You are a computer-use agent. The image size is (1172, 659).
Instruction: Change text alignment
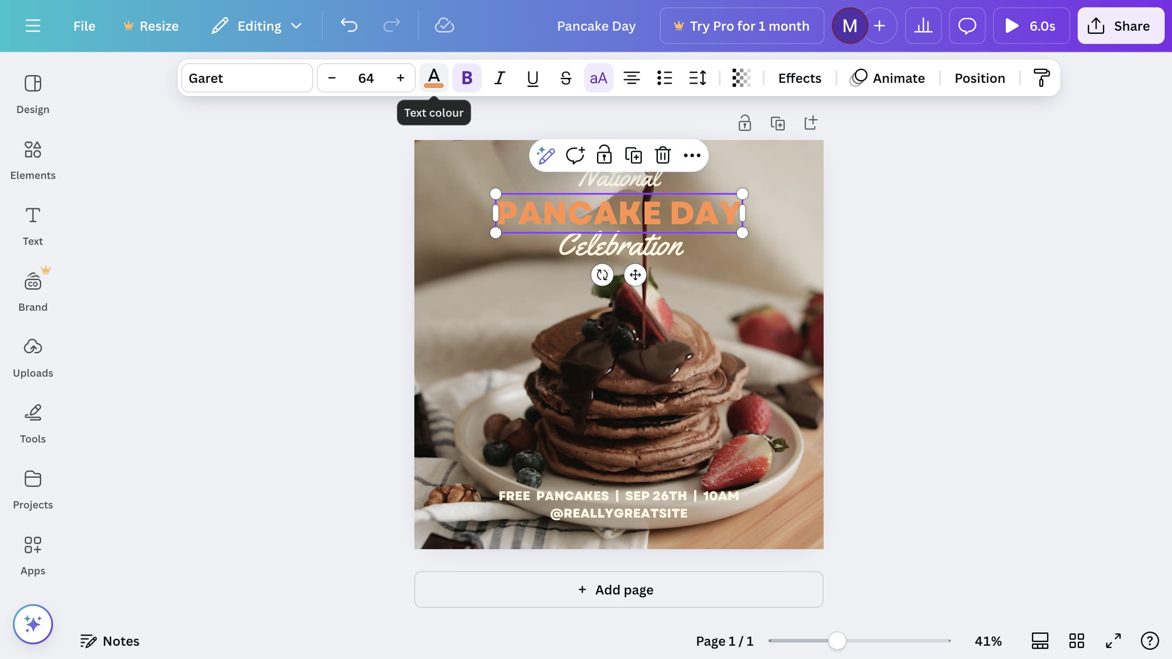631,78
